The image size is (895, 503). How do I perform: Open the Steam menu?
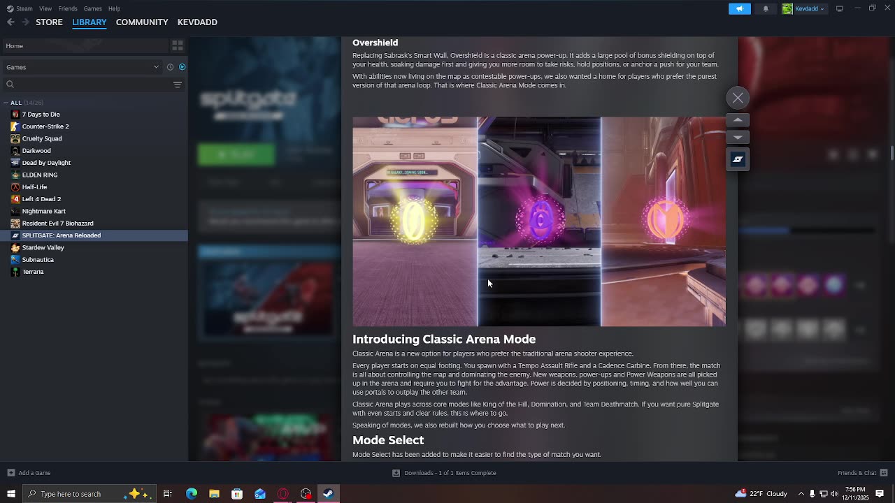pos(20,8)
